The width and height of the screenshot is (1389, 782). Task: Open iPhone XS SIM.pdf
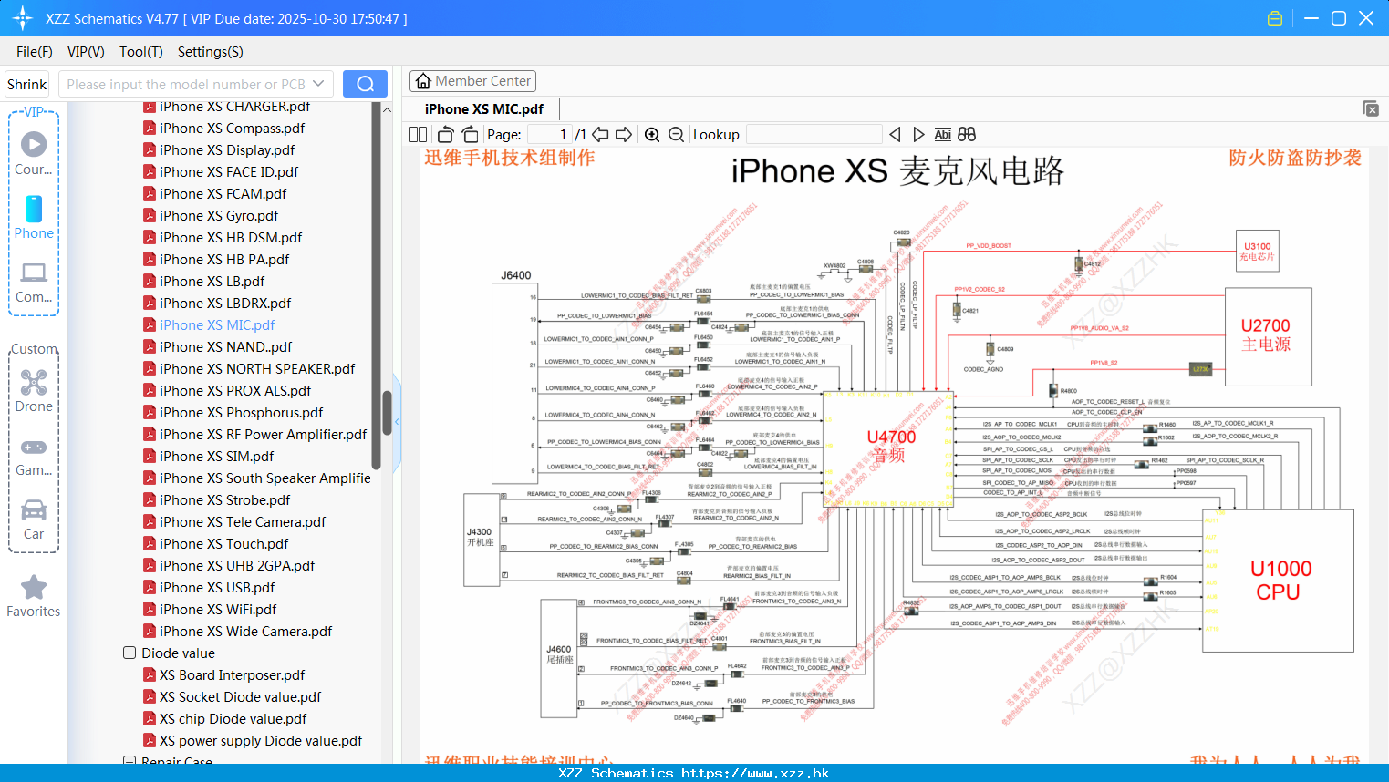(x=216, y=457)
